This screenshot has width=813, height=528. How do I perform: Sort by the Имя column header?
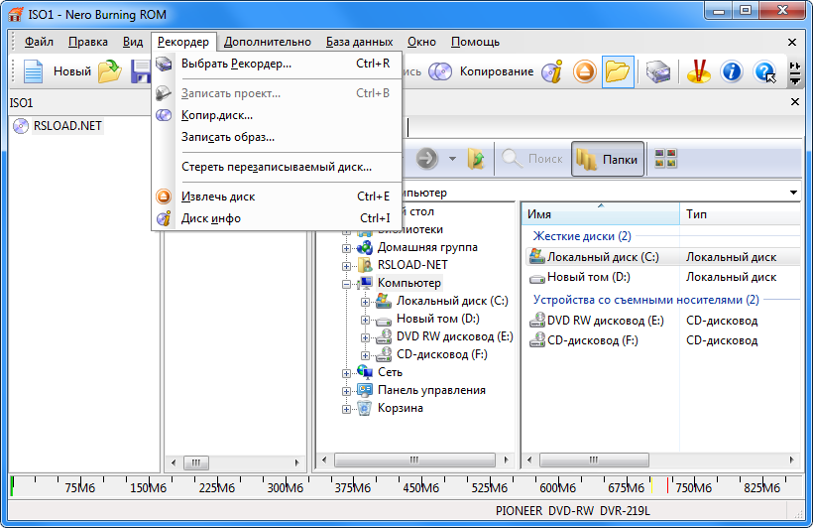(601, 214)
